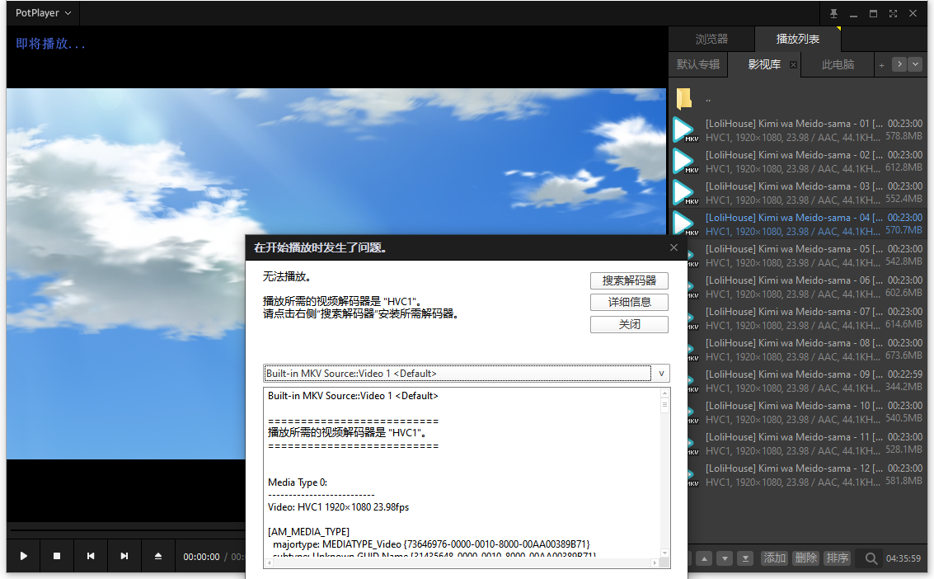Skip to the previous track

click(x=91, y=557)
